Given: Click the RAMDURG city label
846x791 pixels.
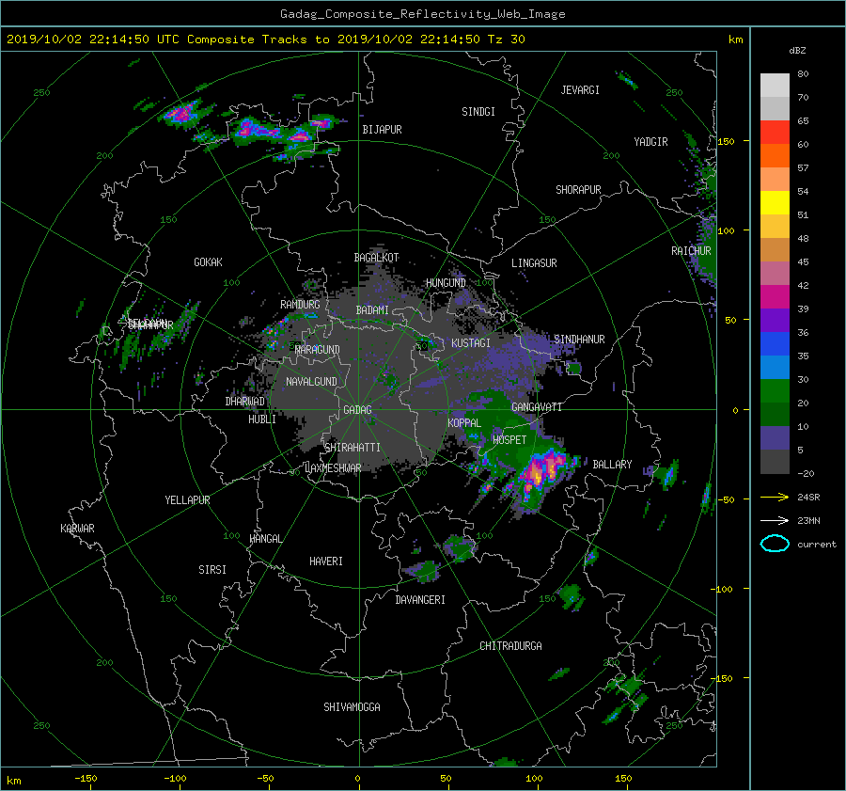Looking at the screenshot, I should point(300,305).
